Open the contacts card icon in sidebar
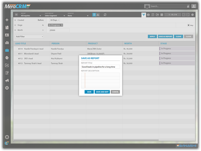Image resolution: width=201 pixels, height=151 pixels. pos(7,35)
